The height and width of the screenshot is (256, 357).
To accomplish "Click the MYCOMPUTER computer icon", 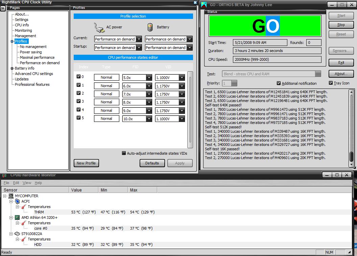I will (x=11, y=196).
